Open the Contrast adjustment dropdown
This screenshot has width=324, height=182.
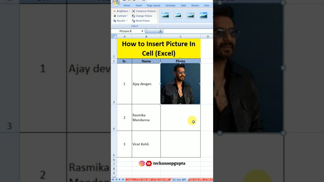[121, 16]
